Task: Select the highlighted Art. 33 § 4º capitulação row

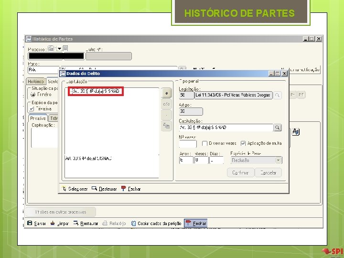Action: pyautogui.click(x=96, y=91)
